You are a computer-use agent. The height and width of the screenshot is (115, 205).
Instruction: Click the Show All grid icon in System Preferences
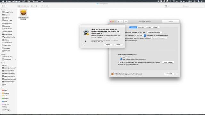126,21
